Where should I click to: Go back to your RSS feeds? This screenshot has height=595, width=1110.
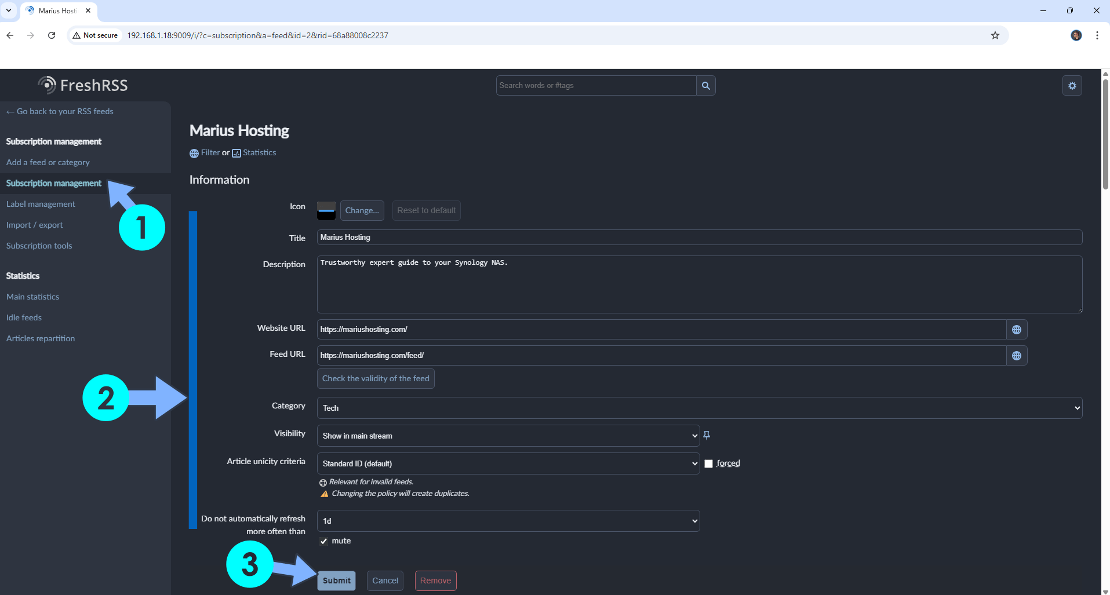60,111
